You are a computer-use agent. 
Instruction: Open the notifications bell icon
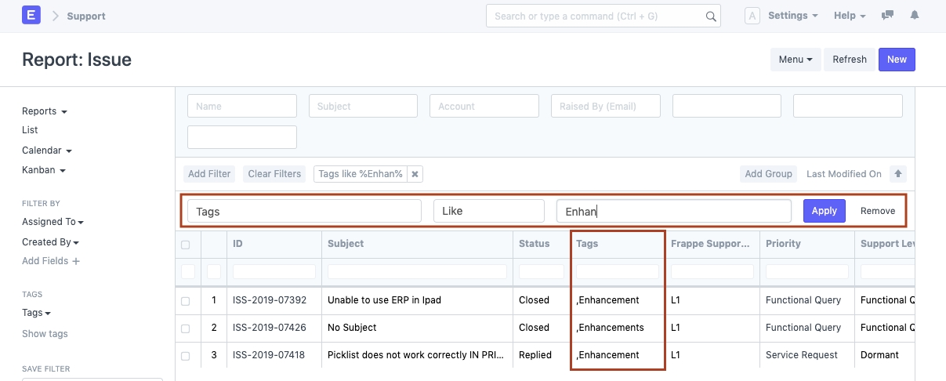click(x=915, y=16)
